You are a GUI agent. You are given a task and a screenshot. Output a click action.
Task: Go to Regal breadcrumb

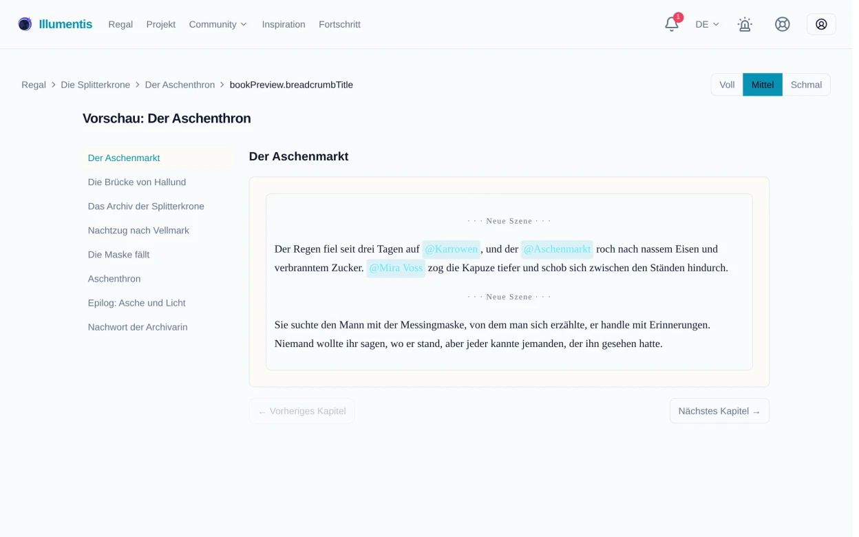coord(34,85)
